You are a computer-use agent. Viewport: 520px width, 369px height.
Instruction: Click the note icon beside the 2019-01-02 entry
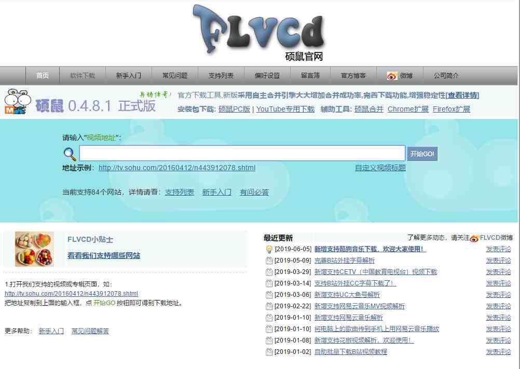point(269,352)
